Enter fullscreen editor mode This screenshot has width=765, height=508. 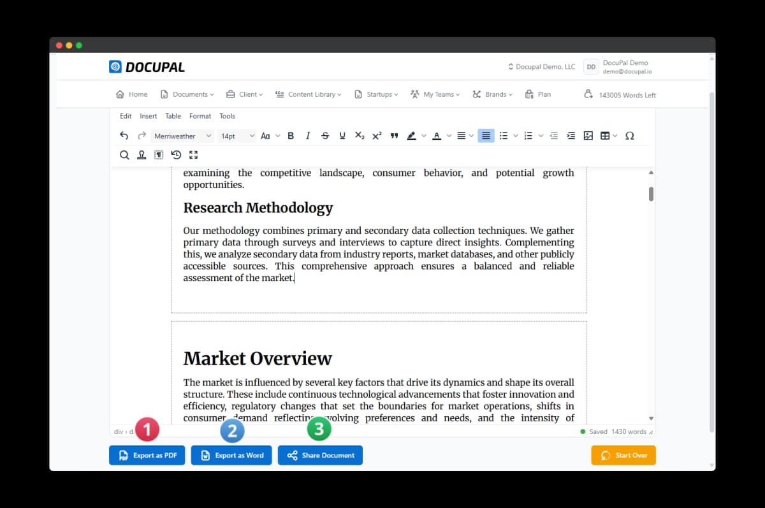tap(194, 155)
